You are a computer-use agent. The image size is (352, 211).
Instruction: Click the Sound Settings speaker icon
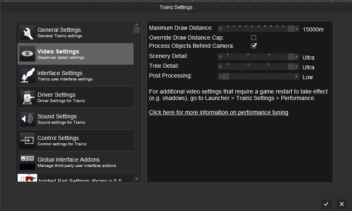click(x=27, y=119)
